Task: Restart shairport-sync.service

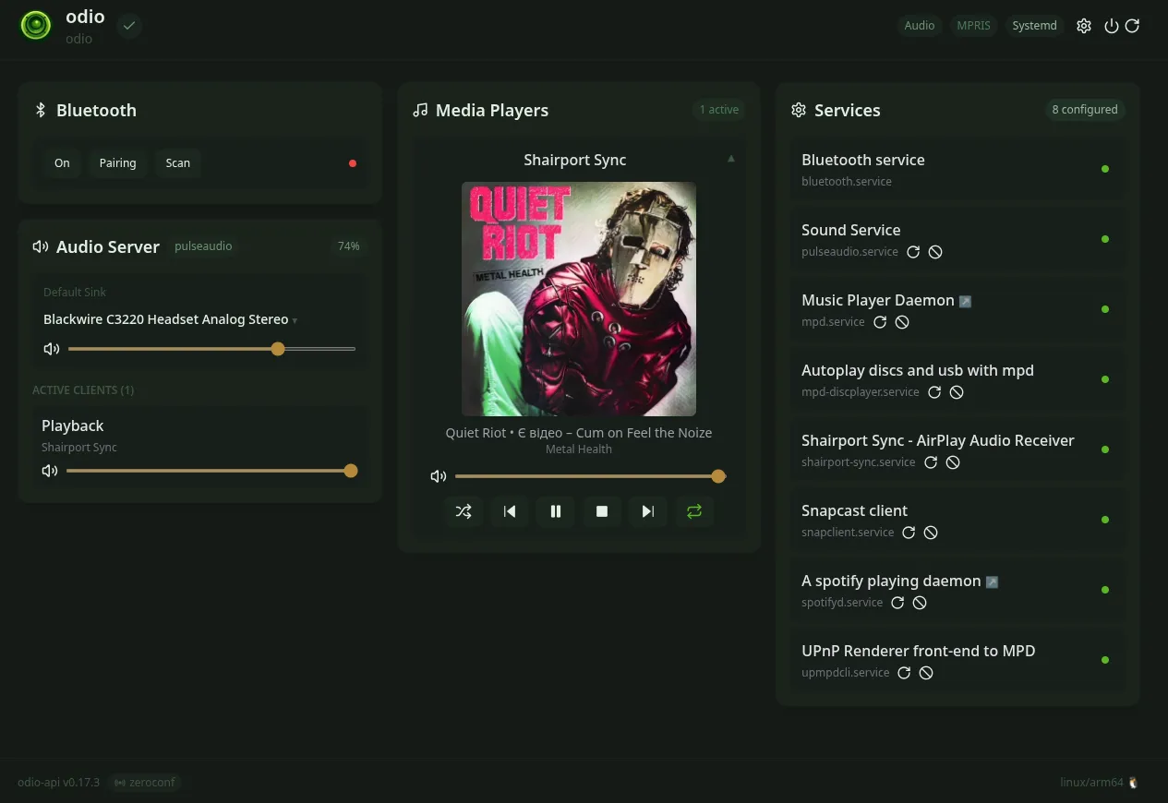Action: 931,462
